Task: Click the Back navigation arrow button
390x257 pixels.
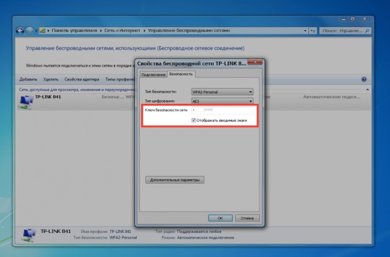Action: pos(20,30)
